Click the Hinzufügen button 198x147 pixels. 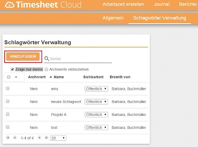pos(23,56)
